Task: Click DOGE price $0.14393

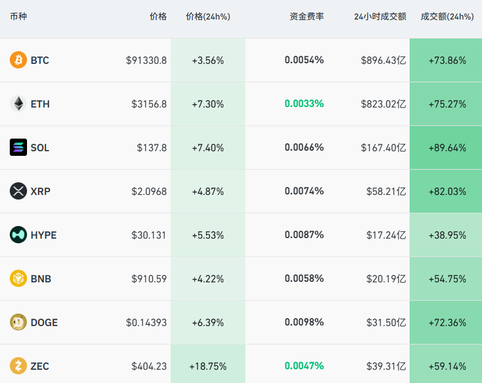Action: click(146, 323)
